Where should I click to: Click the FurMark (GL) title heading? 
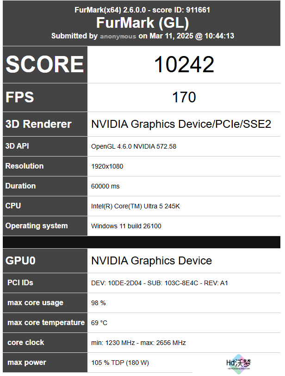pyautogui.click(x=142, y=23)
